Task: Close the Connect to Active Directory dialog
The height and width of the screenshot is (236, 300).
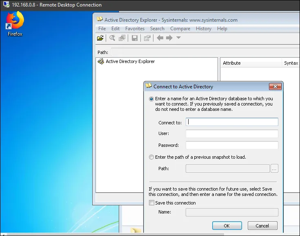Action: (x=275, y=86)
